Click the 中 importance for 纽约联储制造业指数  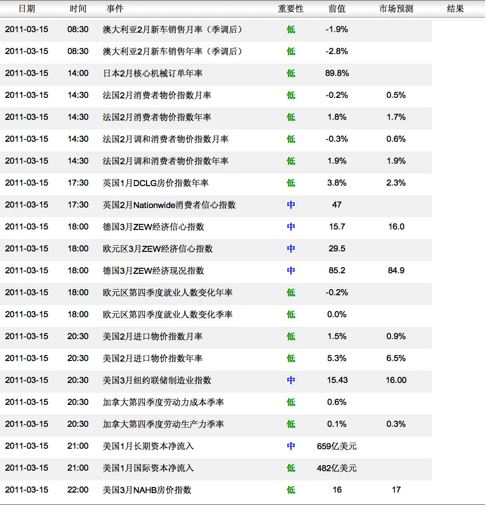click(x=291, y=380)
